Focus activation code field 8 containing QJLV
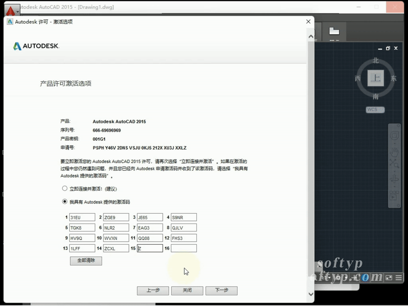This screenshot has width=408, height=306. (184, 227)
